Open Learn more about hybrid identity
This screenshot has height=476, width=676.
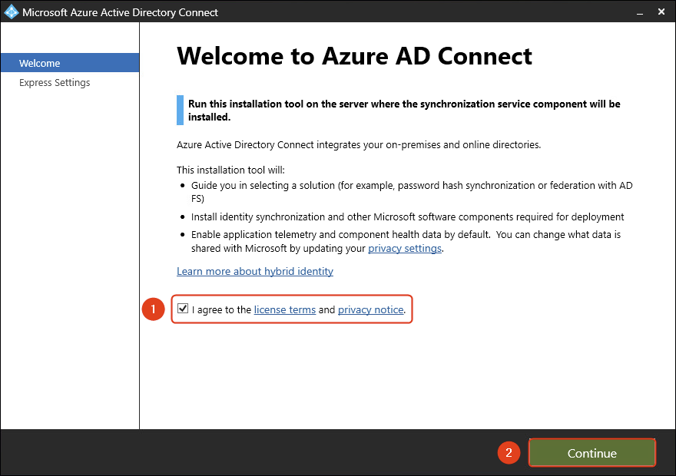click(x=255, y=271)
